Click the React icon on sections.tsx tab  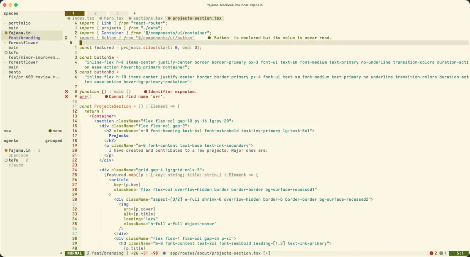click(x=130, y=18)
